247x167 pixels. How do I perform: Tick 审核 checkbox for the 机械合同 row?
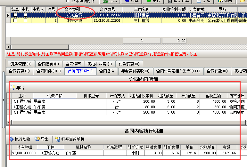(25, 15)
